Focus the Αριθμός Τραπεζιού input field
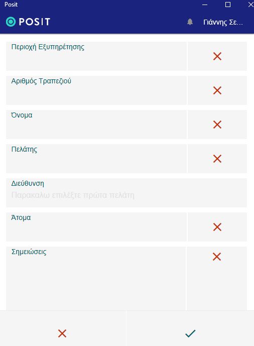This screenshot has width=254, height=346. click(x=96, y=90)
